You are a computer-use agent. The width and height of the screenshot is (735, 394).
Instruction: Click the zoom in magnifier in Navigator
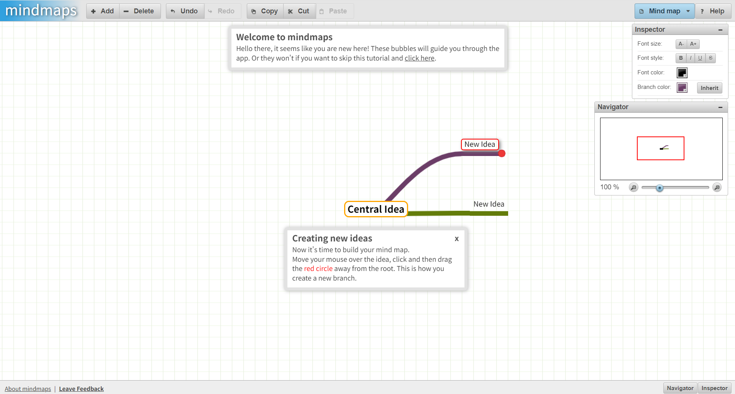[717, 187]
